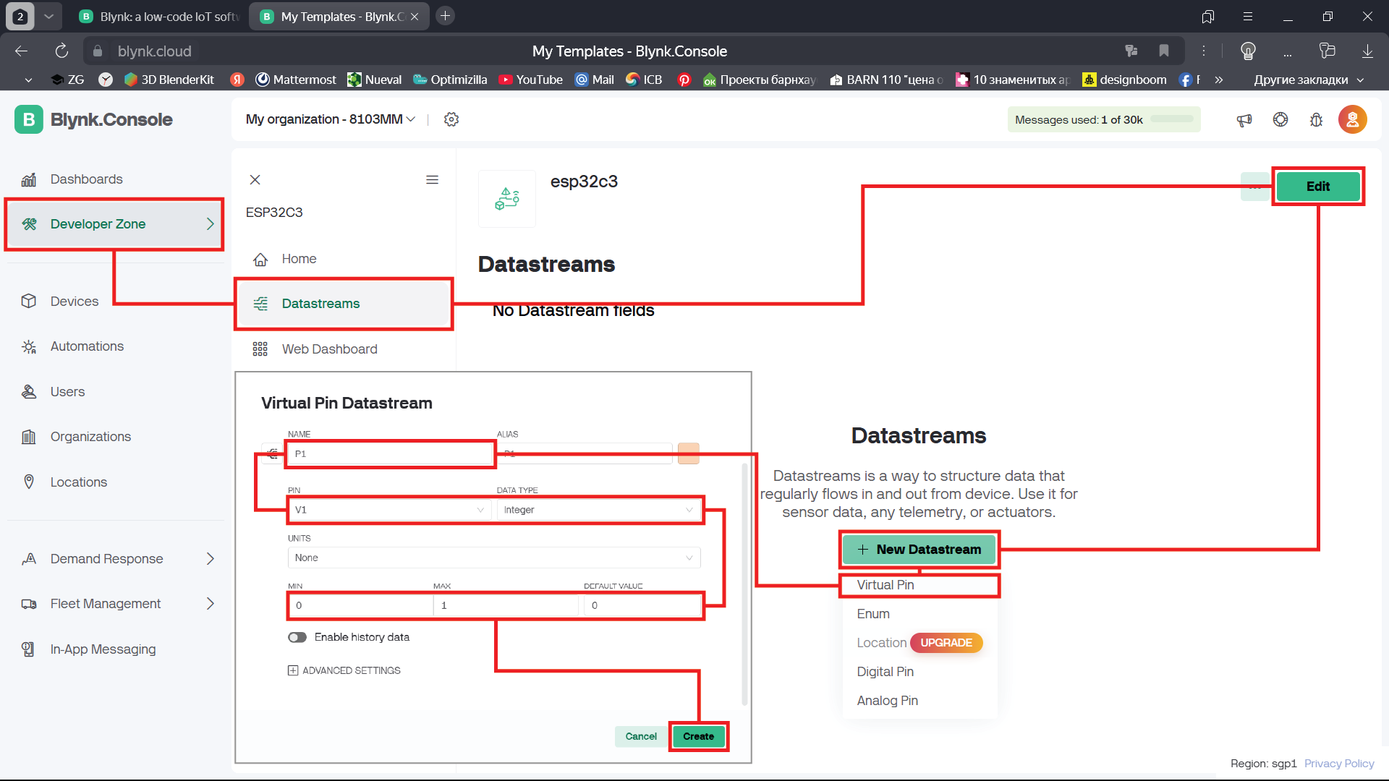1389x781 pixels.
Task: Choose Enum datastream type
Action: [x=873, y=614]
